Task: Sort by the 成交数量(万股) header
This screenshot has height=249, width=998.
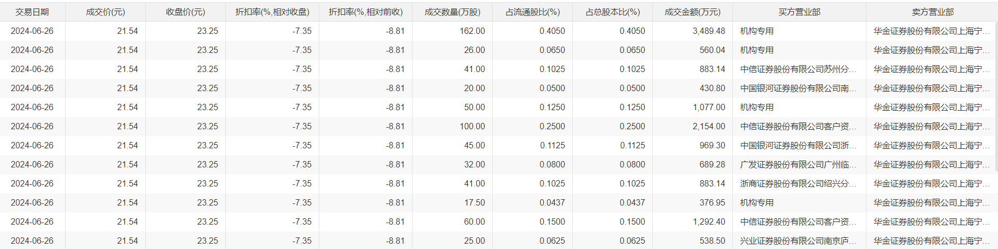Action: pyautogui.click(x=452, y=12)
